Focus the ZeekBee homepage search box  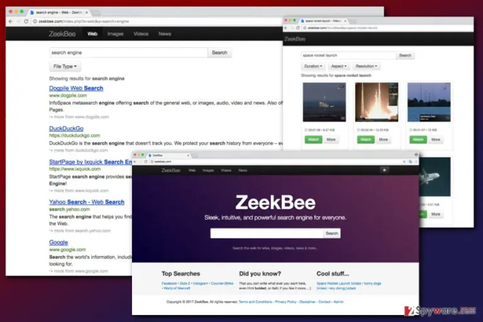[x=267, y=233]
